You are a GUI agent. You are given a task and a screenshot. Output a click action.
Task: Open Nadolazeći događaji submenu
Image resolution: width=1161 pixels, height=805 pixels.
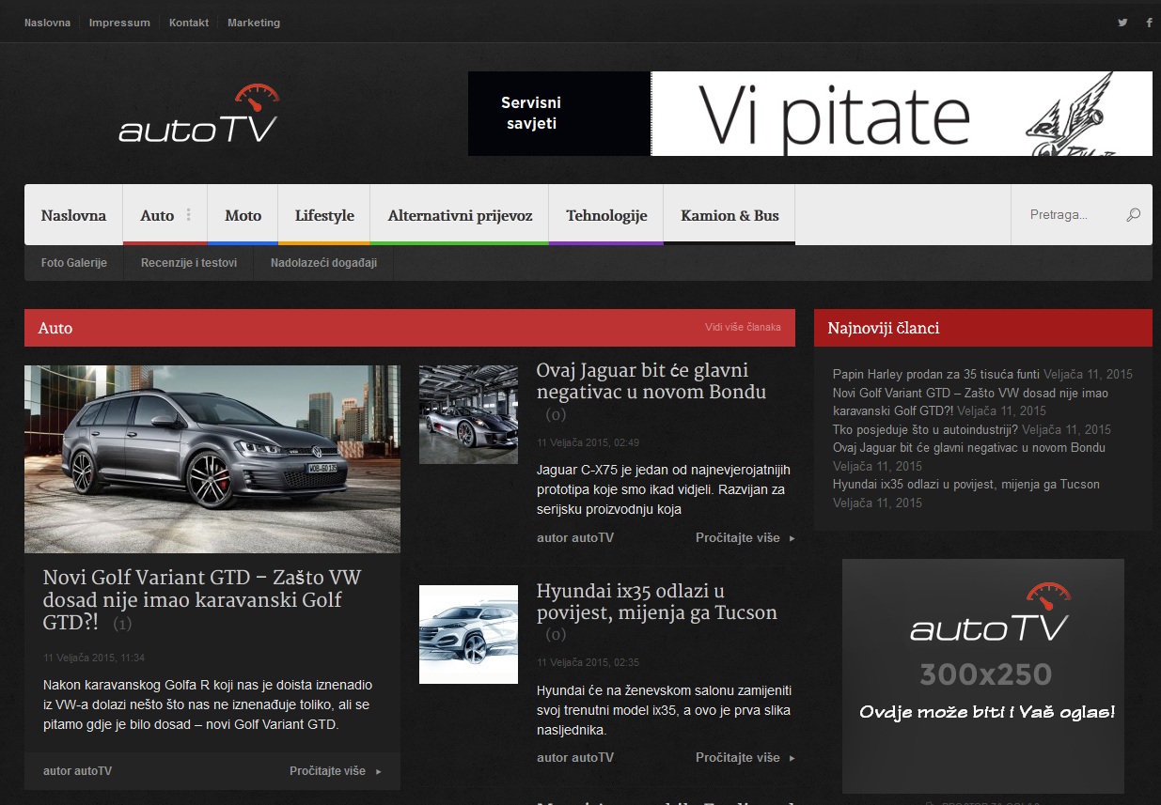pyautogui.click(x=323, y=263)
